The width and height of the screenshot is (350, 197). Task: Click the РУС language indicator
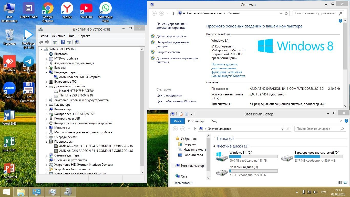(x=324, y=192)
